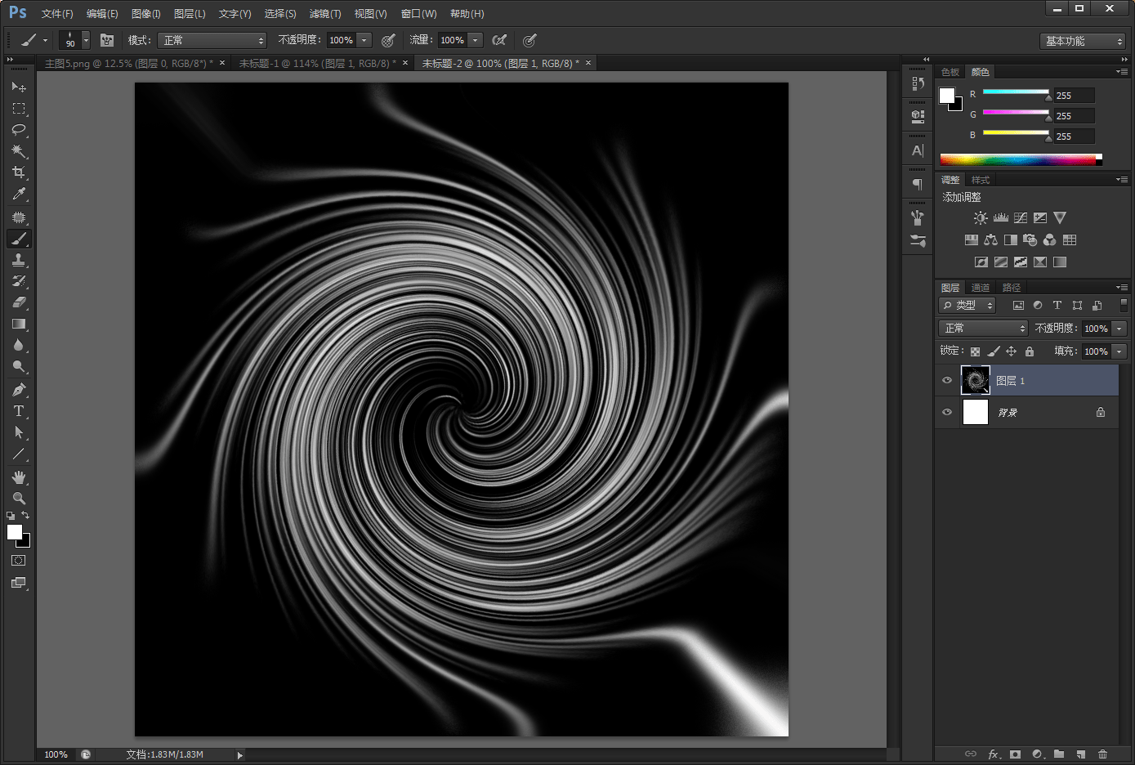Toggle lock position

click(x=1011, y=351)
